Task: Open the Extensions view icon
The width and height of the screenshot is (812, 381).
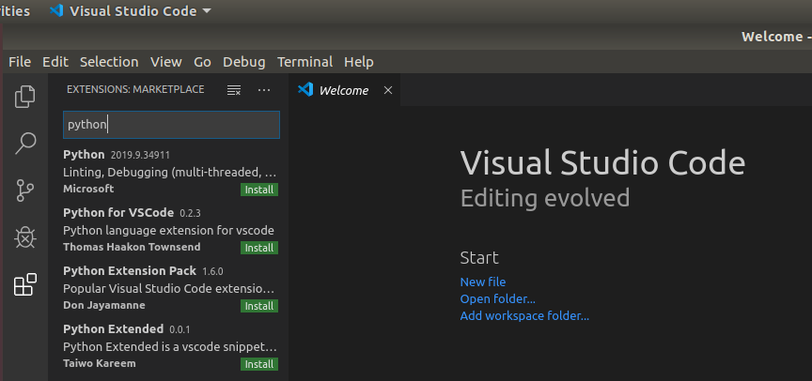Action: click(24, 284)
